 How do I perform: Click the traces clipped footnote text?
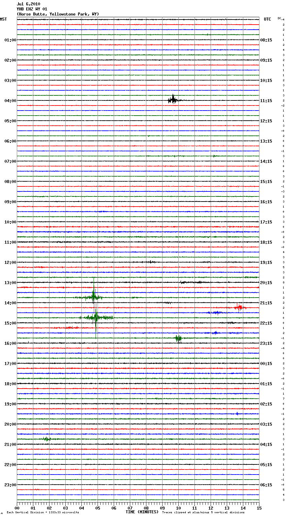click(203, 512)
